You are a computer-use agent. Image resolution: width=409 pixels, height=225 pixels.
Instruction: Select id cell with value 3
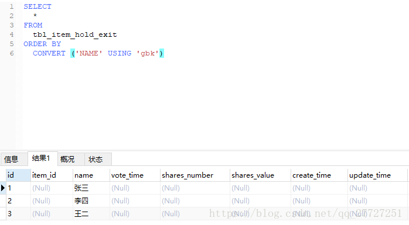[18, 214]
